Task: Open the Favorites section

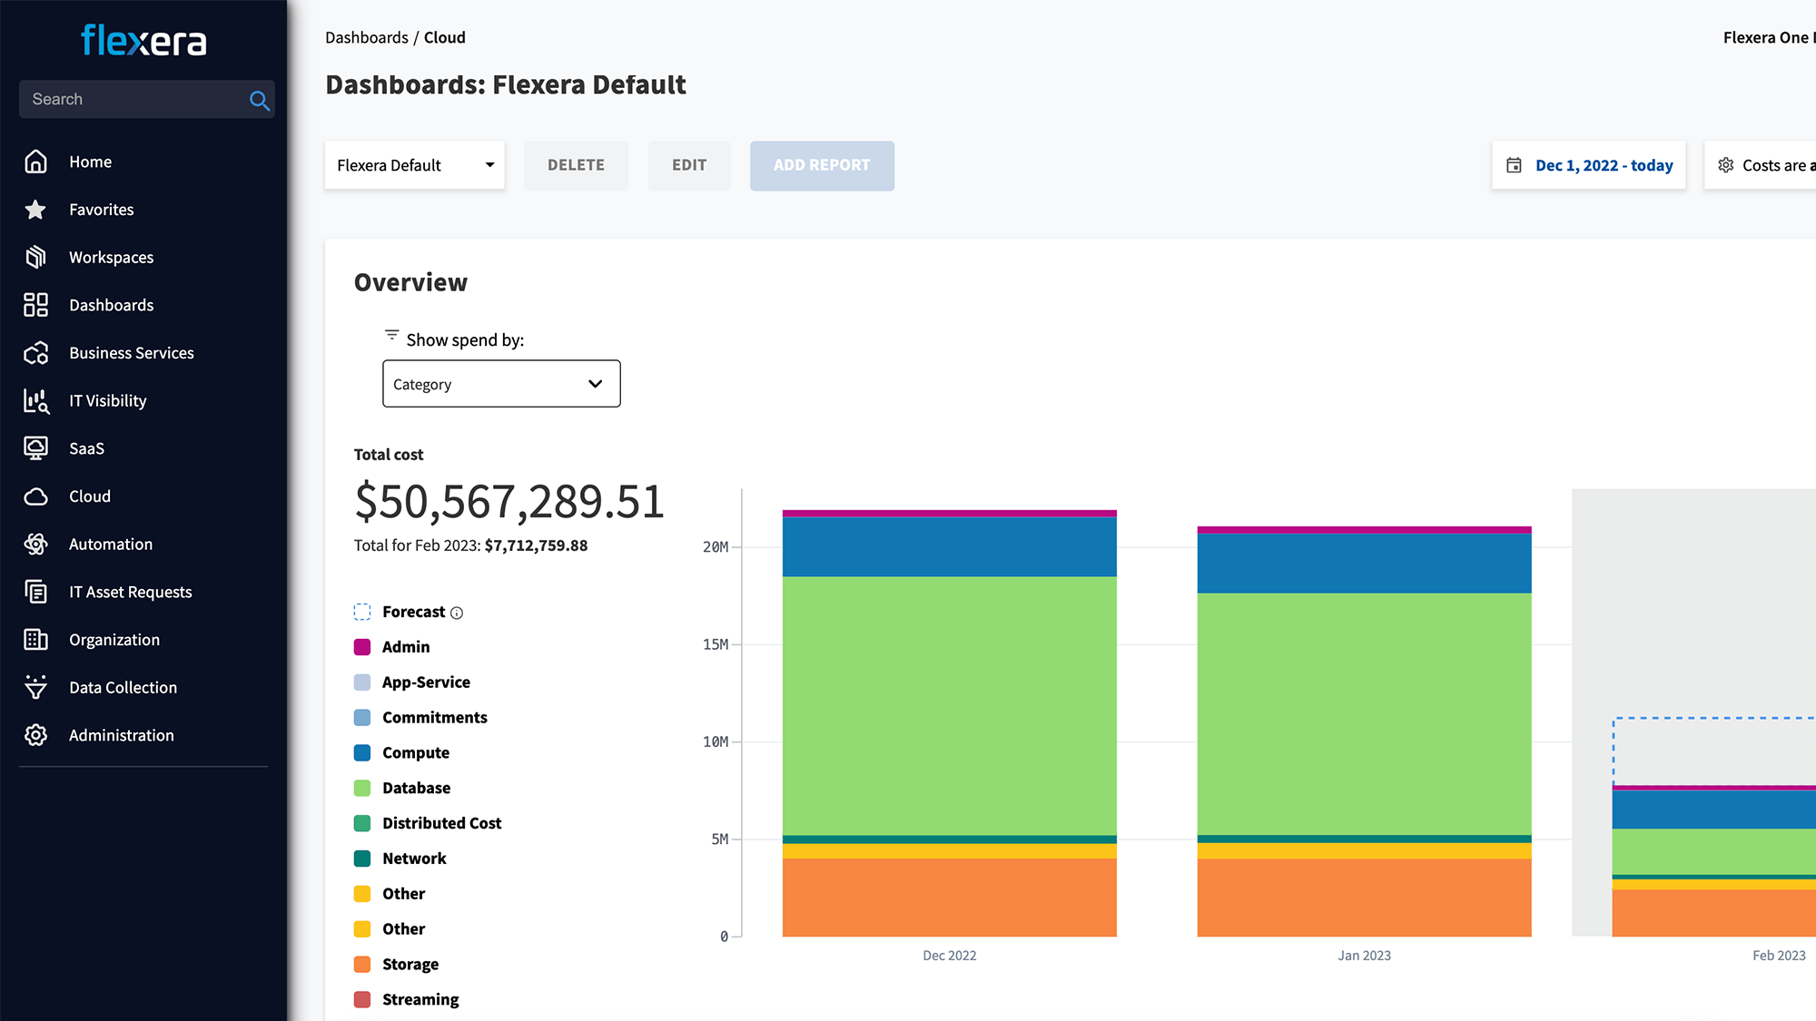Action: 101,210
